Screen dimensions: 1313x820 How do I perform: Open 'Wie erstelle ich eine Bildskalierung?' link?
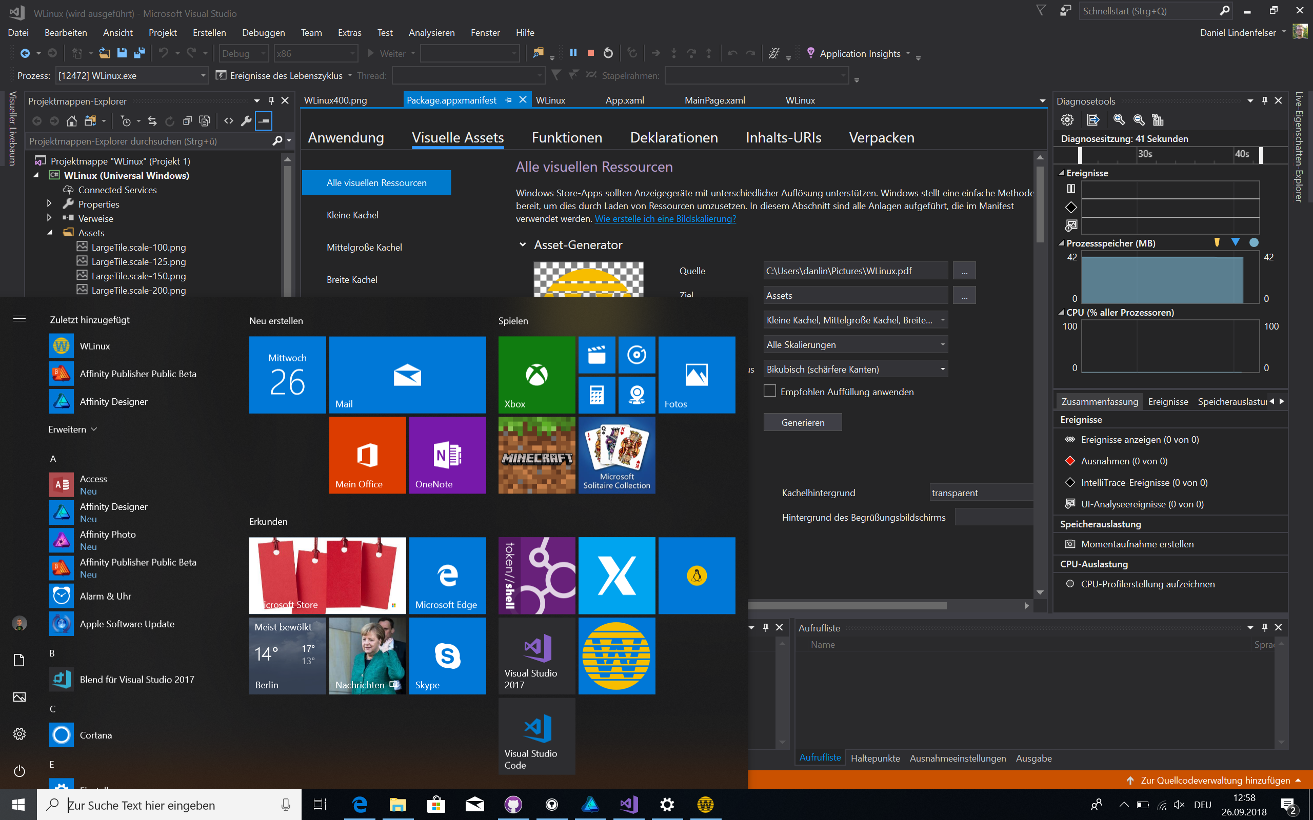[665, 218]
